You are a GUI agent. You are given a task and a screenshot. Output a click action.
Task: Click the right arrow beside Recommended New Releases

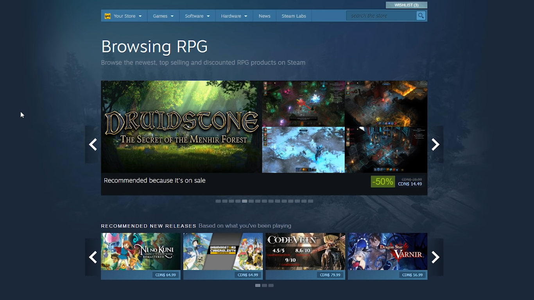coord(435,257)
